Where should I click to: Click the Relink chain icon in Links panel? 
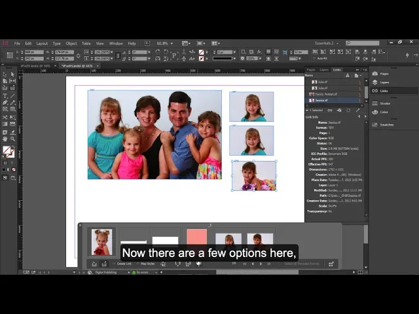pos(329,110)
